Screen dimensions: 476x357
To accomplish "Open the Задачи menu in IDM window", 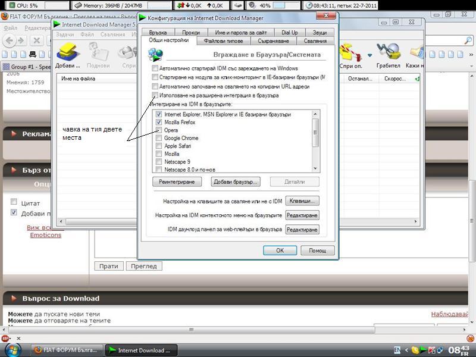I will coord(65,35).
